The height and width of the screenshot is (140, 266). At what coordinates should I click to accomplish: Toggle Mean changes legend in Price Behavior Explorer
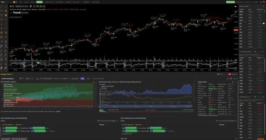pos(8,84)
